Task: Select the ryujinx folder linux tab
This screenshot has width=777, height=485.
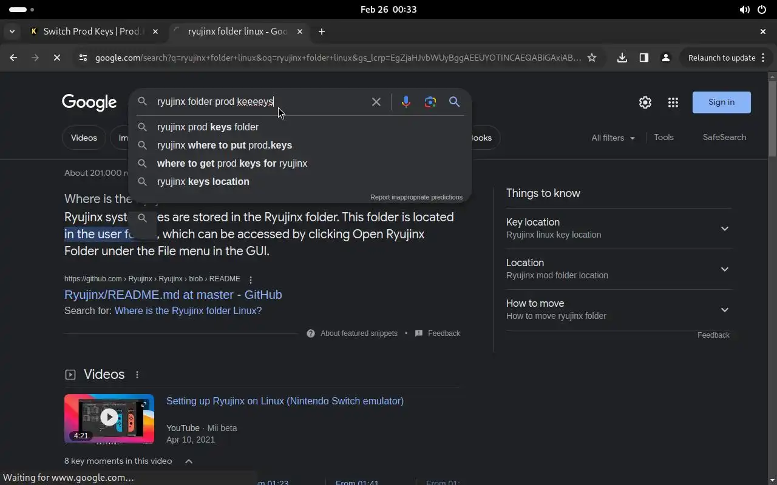Action: (x=238, y=32)
